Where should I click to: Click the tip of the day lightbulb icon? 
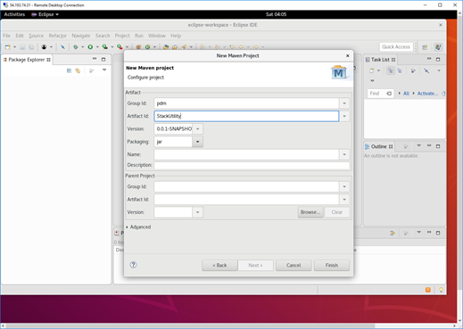coord(441,290)
